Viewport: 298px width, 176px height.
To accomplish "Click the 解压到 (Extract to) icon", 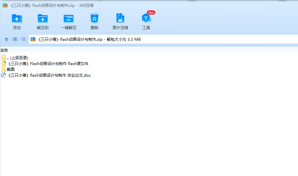I will [43, 18].
